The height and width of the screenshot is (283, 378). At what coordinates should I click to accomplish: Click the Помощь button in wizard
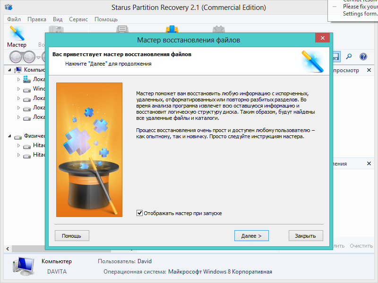coord(72,236)
